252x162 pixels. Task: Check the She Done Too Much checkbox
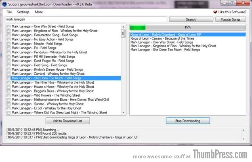point(8,78)
